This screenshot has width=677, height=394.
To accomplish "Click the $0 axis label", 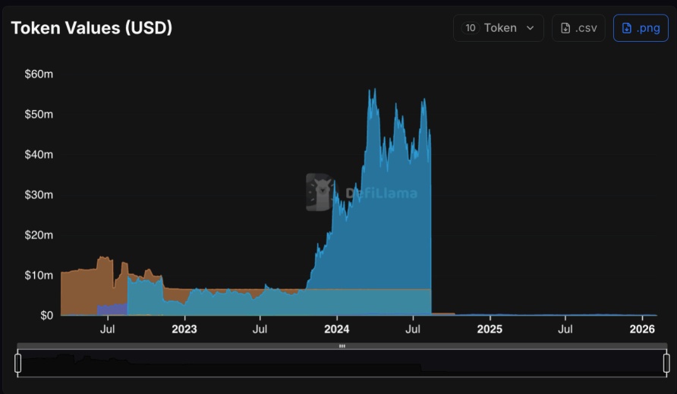I will point(46,315).
